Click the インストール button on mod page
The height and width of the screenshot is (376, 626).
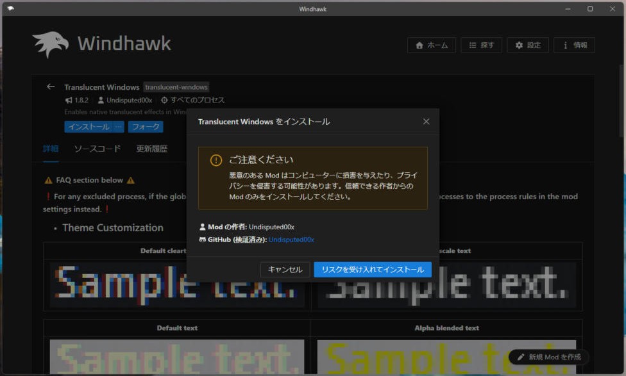pos(89,127)
